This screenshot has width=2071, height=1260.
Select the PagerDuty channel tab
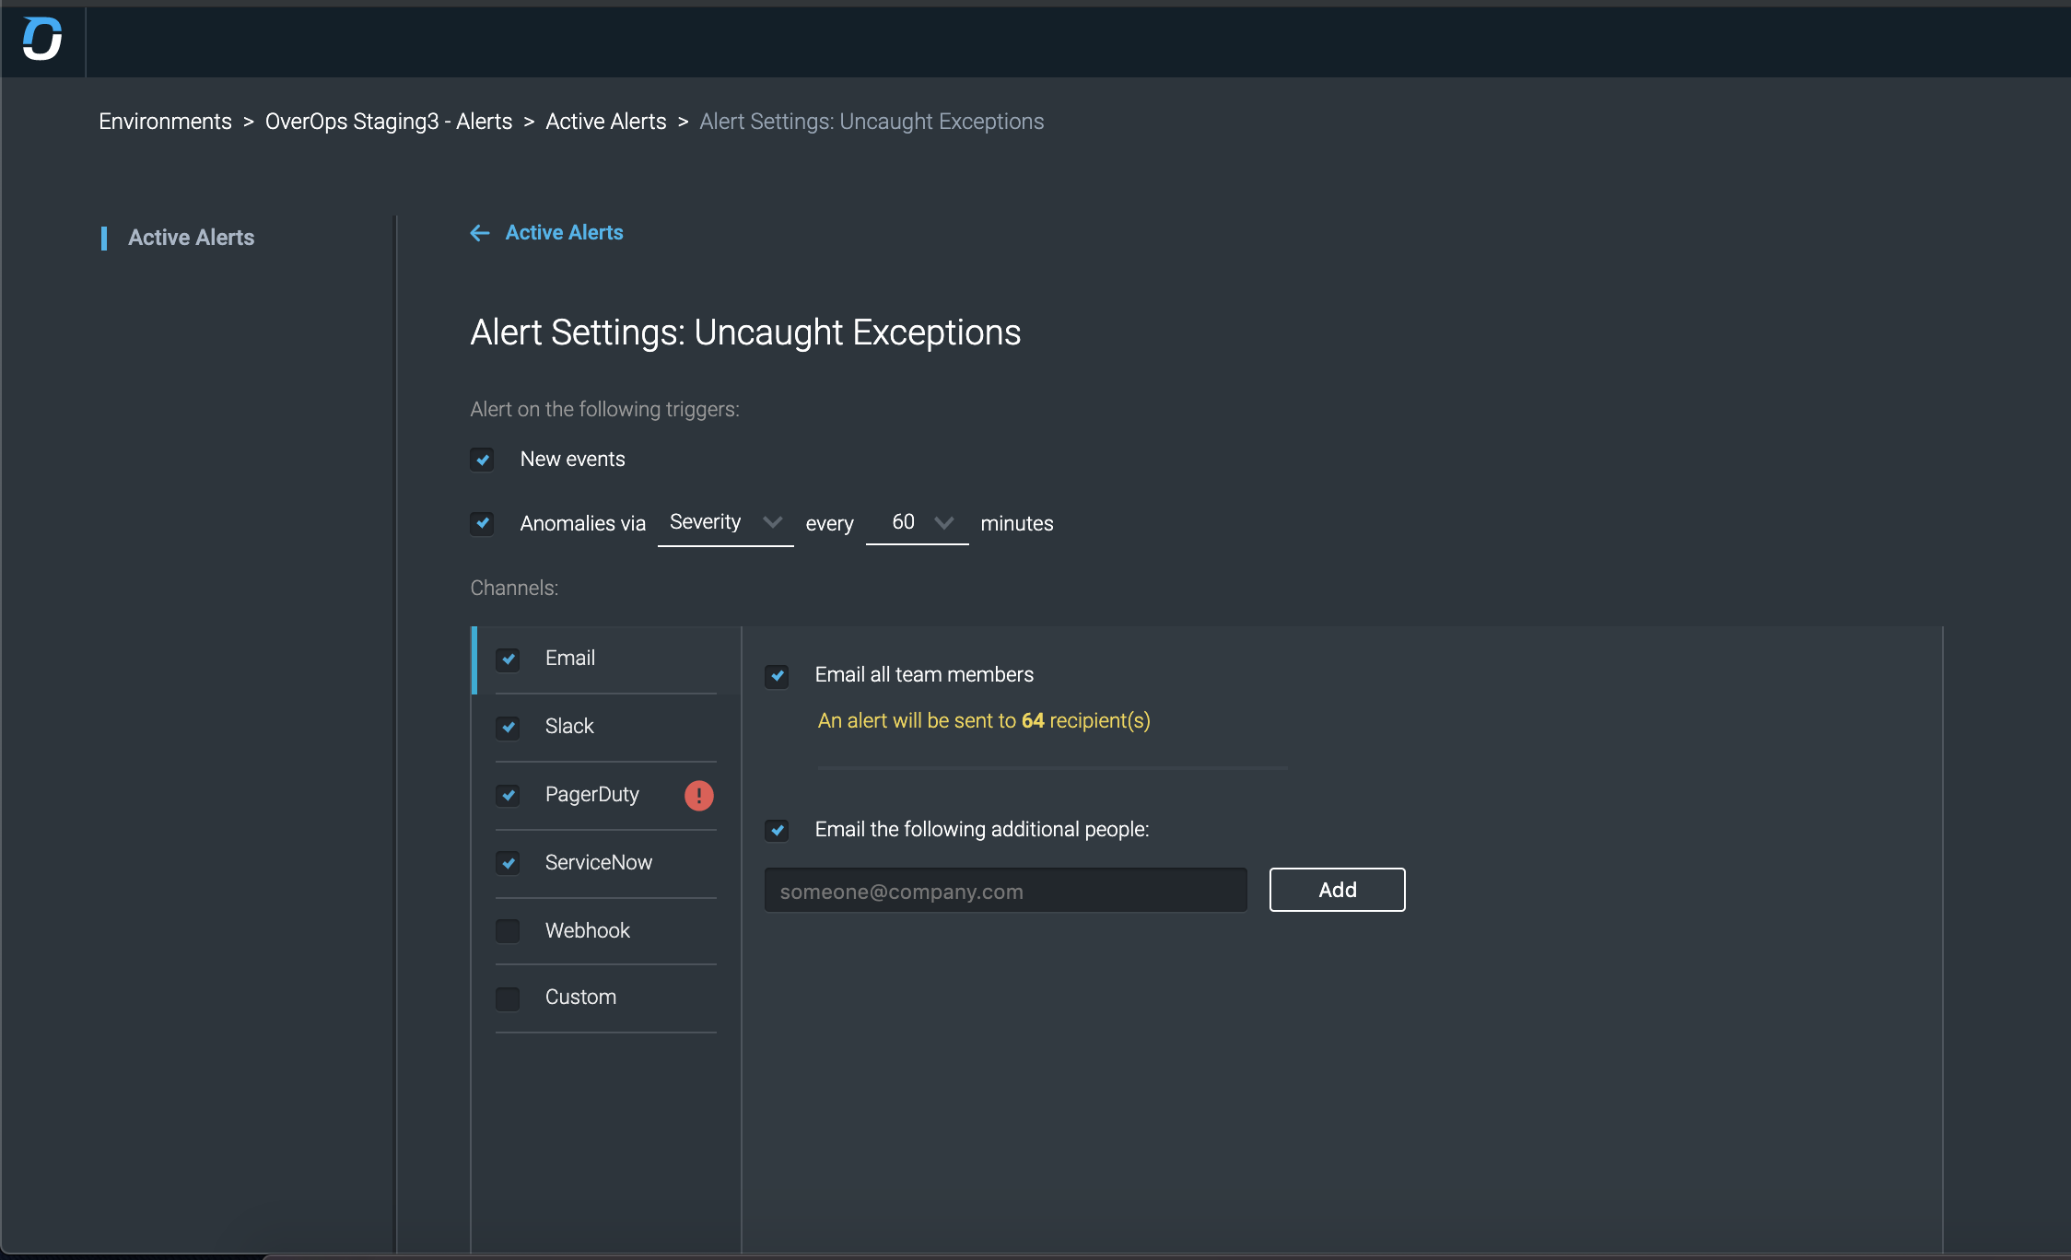(x=591, y=794)
